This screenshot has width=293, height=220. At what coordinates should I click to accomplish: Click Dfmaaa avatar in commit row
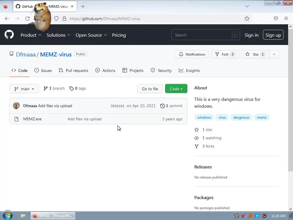coord(16,106)
